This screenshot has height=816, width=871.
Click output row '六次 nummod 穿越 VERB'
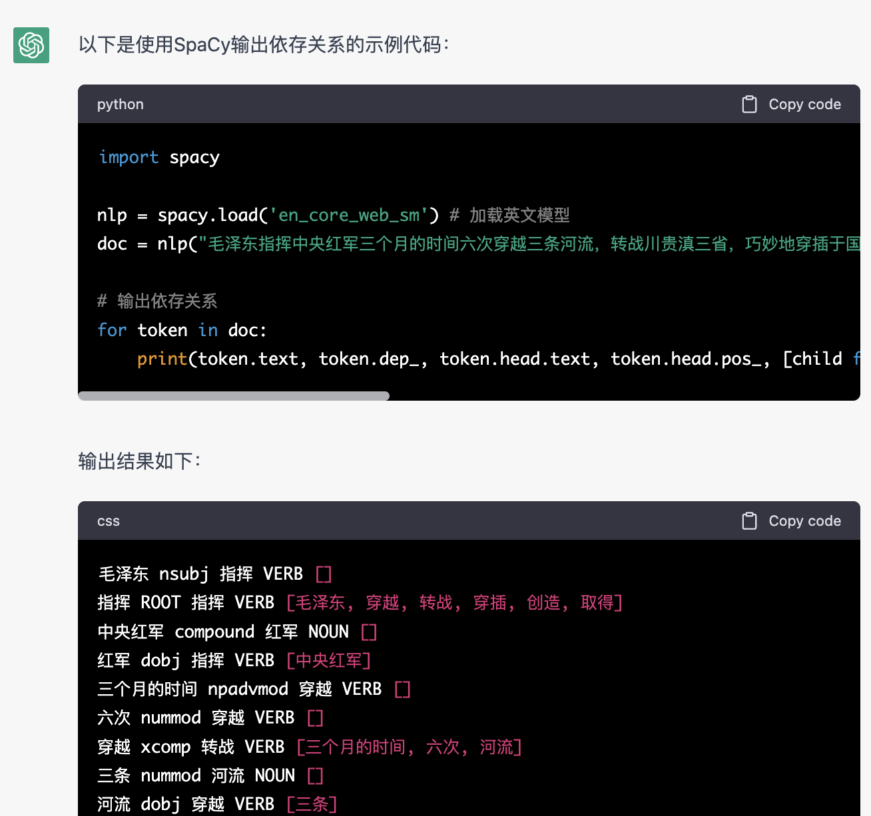click(210, 717)
